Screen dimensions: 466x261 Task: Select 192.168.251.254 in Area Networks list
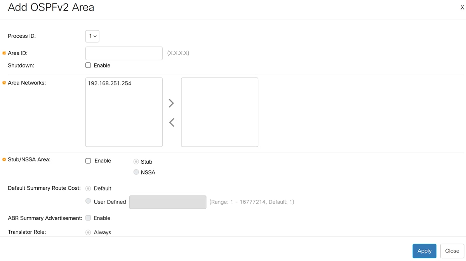coord(110,83)
